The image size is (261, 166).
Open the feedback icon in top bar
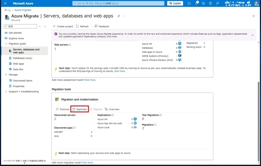point(218,3)
